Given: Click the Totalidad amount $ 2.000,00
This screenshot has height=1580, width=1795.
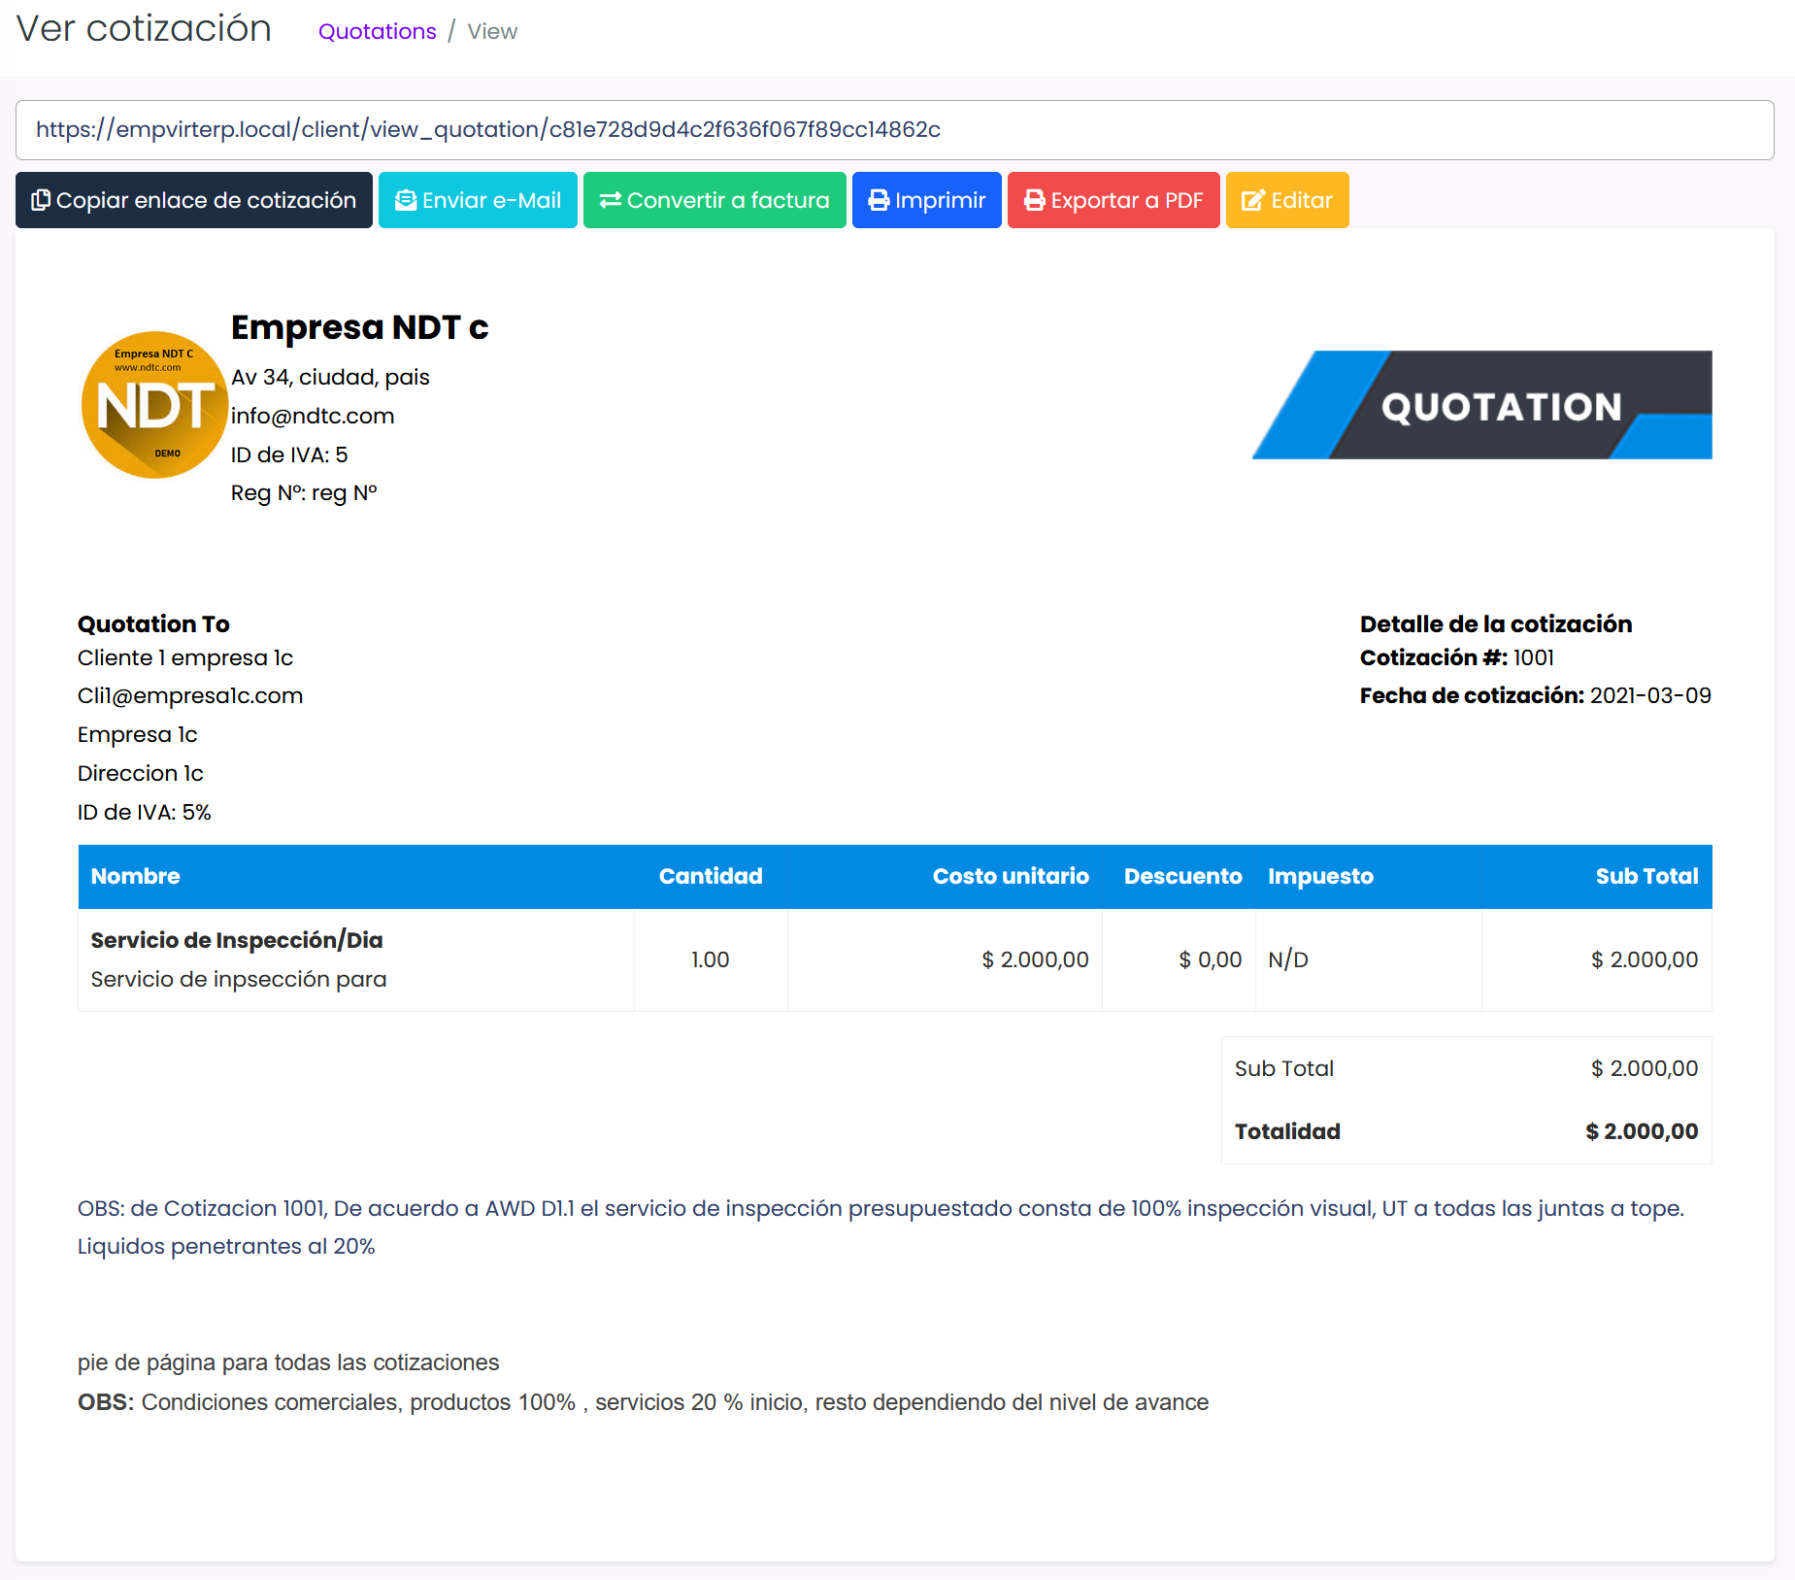Looking at the screenshot, I should tap(1641, 1131).
